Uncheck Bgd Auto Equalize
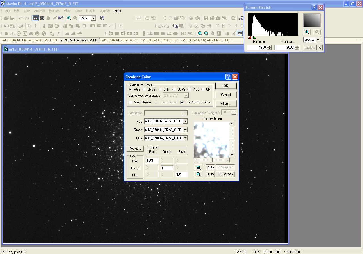Viewport: 363px width, 254px height. pos(182,102)
